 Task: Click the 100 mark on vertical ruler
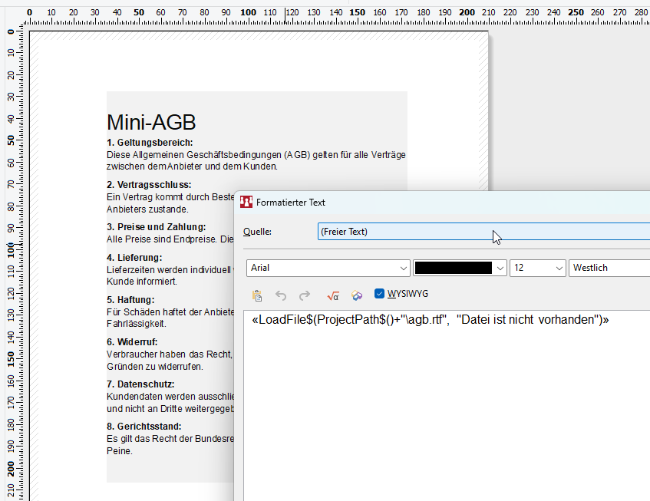tap(11, 249)
